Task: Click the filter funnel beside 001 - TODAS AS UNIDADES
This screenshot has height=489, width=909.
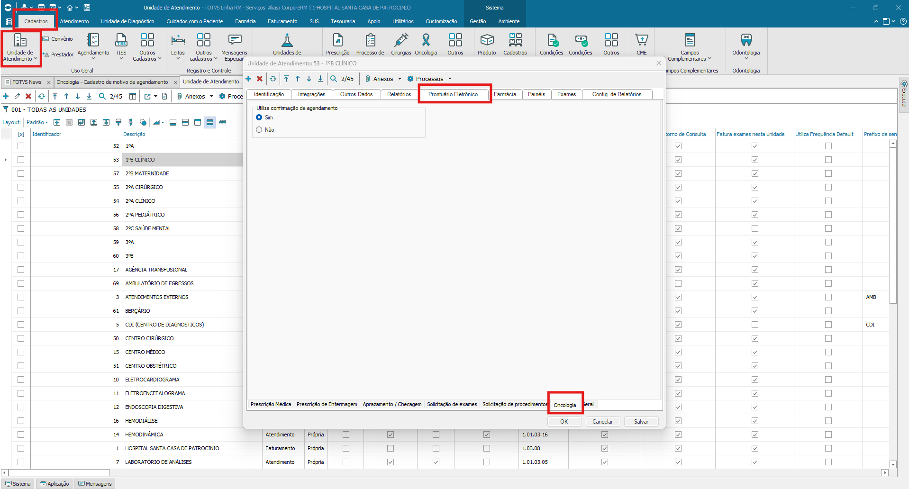Action: (x=6, y=109)
